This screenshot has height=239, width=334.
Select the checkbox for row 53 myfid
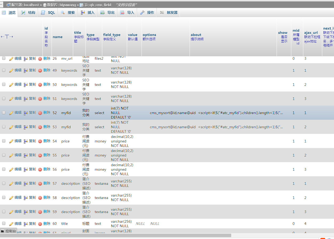pos(4,127)
